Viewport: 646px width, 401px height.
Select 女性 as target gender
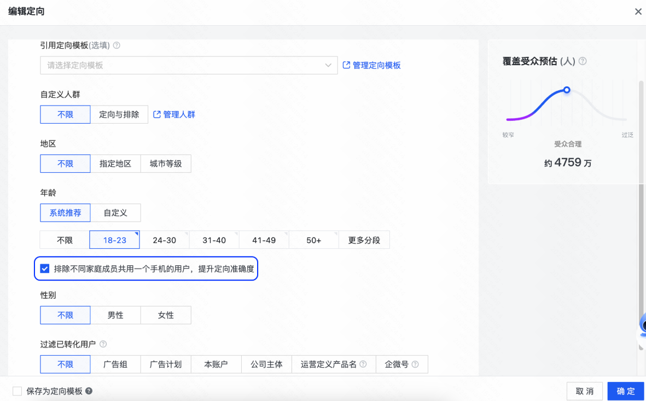pyautogui.click(x=166, y=315)
